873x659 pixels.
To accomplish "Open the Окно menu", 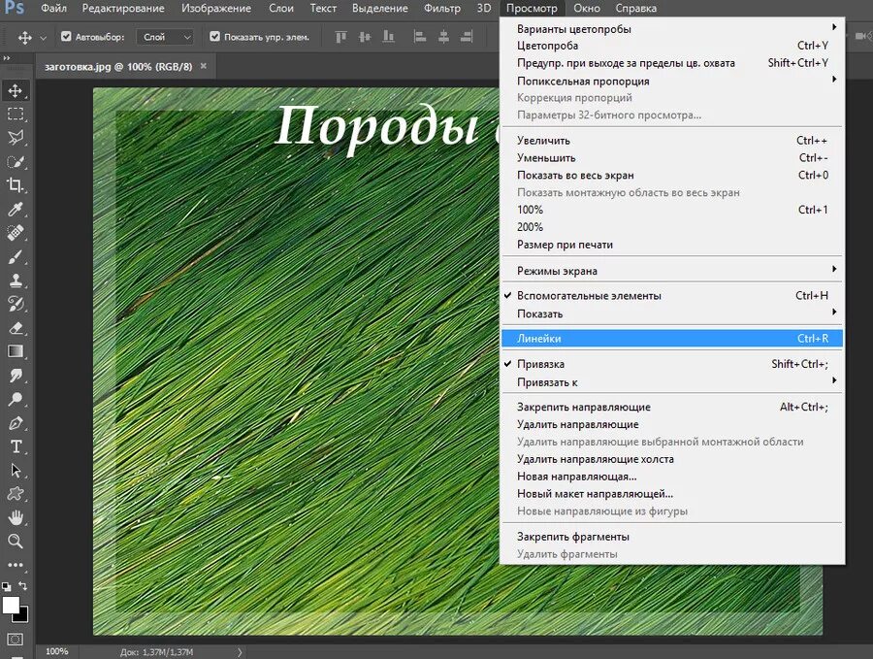I will pos(587,8).
